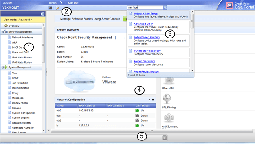The height and width of the screenshot is (144, 255).
Task: Click the eth1 link status icon
Action: pos(137,116)
